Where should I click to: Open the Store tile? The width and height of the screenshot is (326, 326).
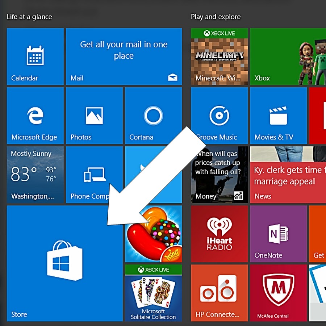pyautogui.click(x=65, y=263)
